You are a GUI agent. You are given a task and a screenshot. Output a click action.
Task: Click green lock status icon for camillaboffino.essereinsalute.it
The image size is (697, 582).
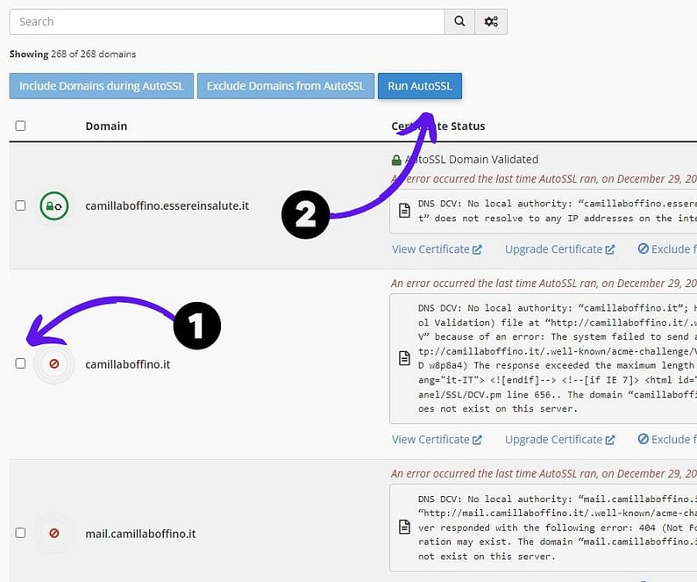point(53,205)
